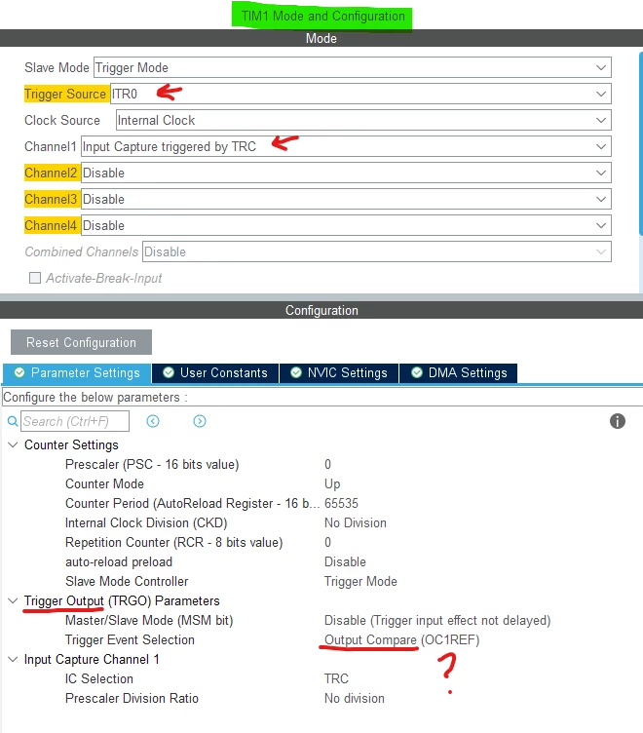Open the Channel2 dropdown
Image resolution: width=643 pixels, height=733 pixels.
click(346, 173)
